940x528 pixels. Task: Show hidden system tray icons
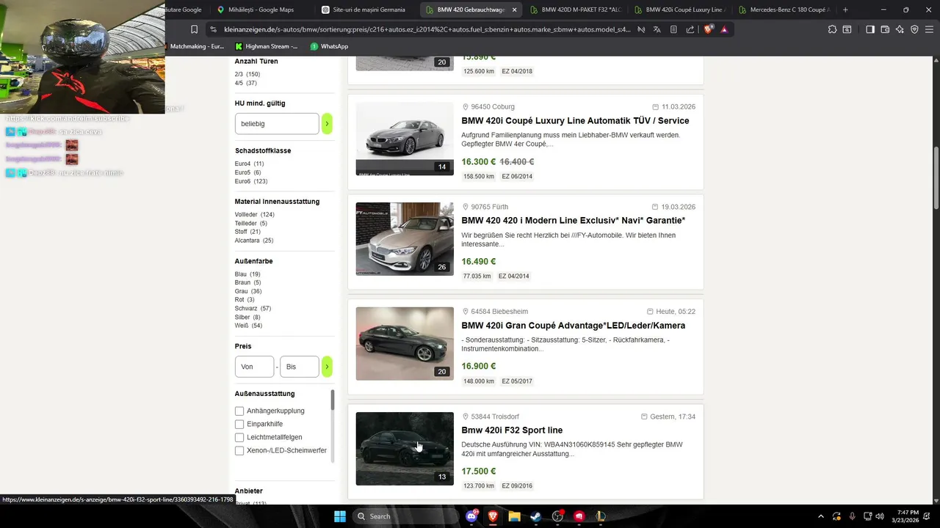[x=820, y=516]
